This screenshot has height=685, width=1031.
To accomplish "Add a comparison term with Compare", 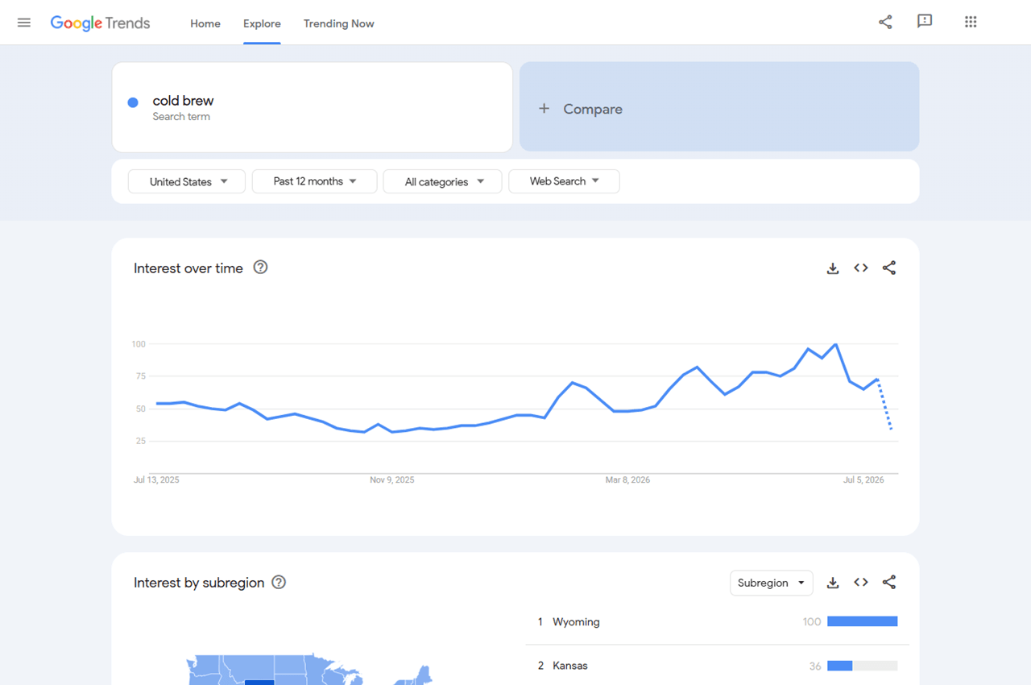I will tap(719, 106).
